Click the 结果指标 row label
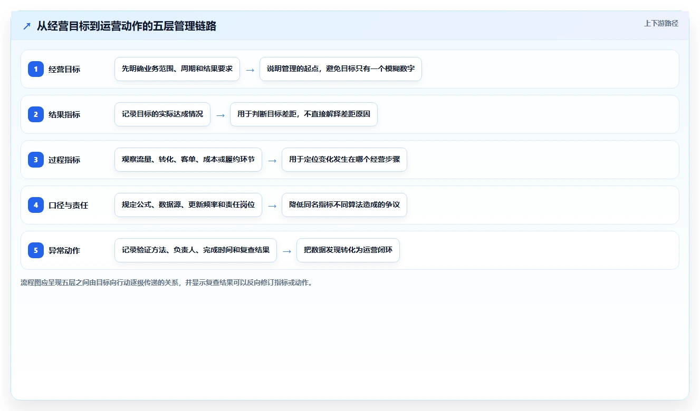This screenshot has width=700, height=411. (64, 114)
